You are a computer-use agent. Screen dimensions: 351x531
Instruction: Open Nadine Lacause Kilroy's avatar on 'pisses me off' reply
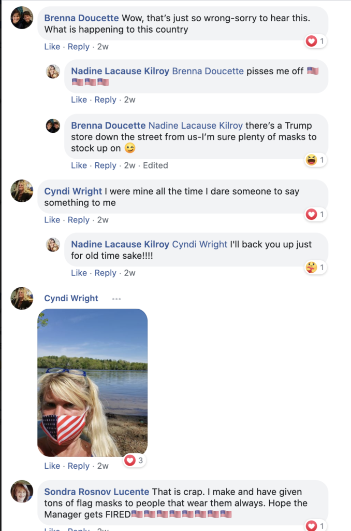point(53,72)
